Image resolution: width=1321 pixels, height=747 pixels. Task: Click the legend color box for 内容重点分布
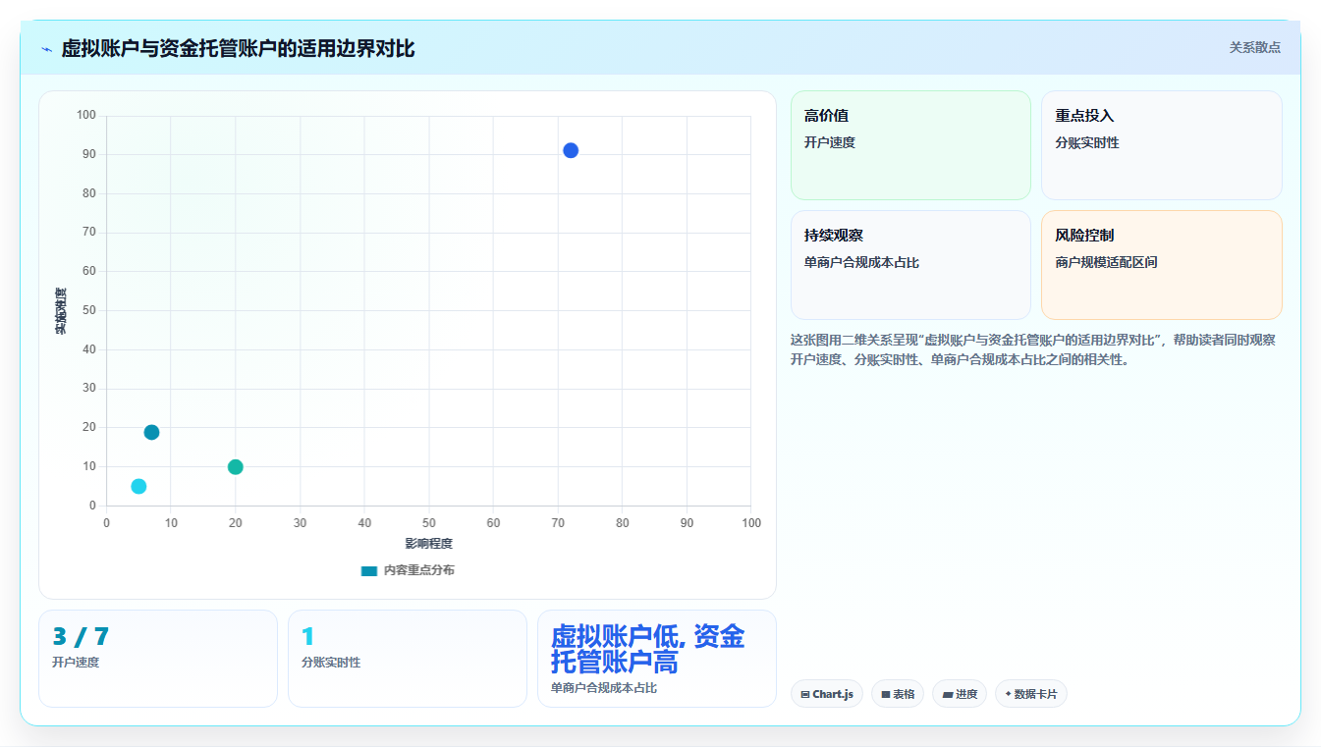click(x=369, y=570)
